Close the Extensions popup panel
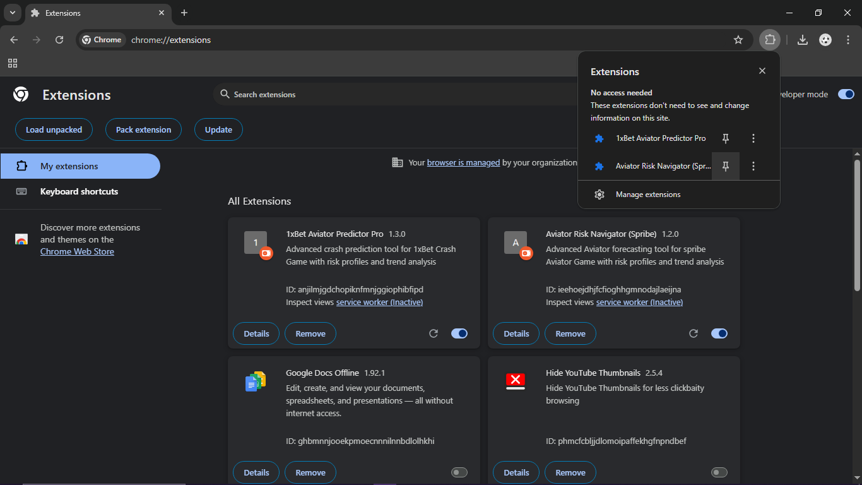This screenshot has width=862, height=485. click(762, 71)
